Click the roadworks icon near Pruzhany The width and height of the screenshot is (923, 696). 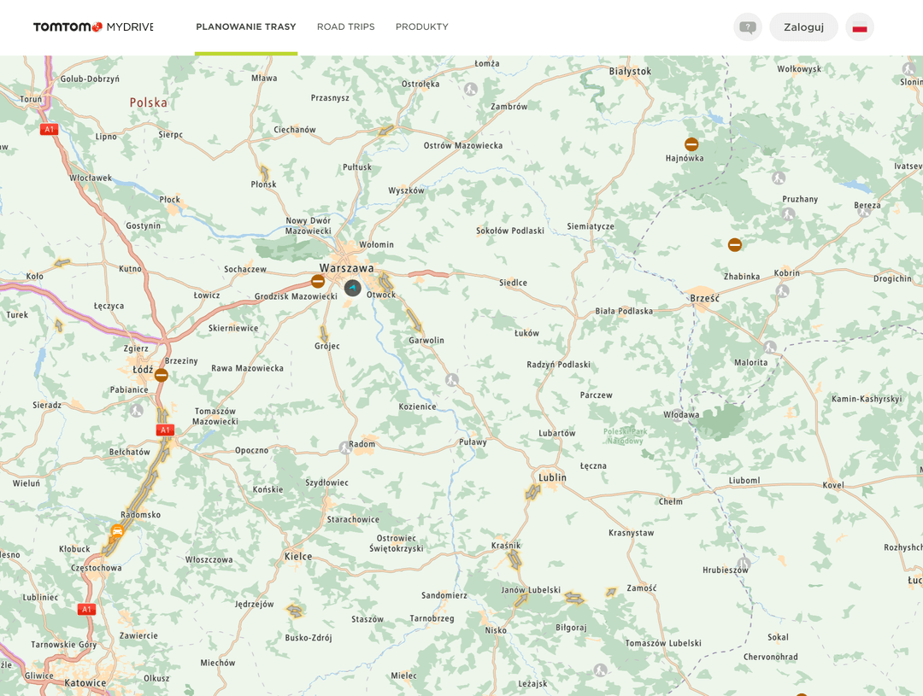tap(789, 213)
